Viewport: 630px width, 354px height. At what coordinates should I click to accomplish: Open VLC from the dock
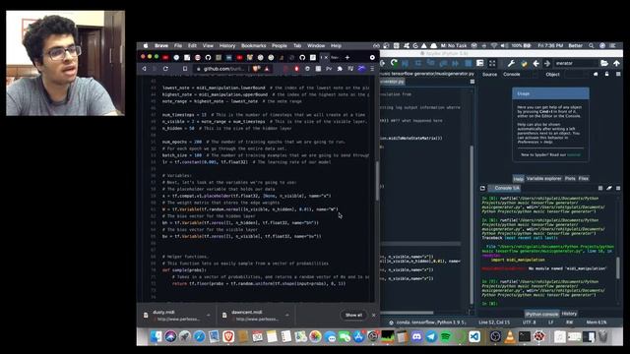[510, 336]
